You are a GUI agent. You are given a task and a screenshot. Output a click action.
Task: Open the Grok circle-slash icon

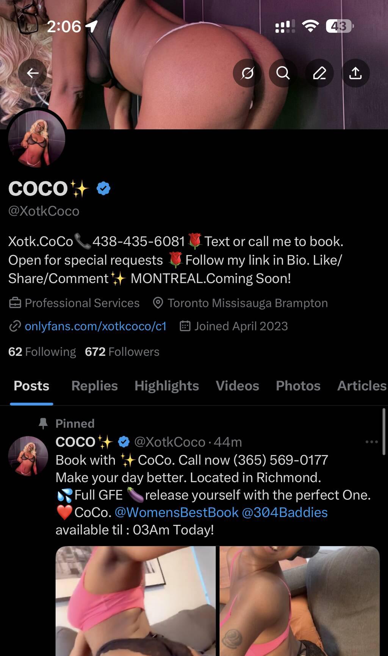(247, 73)
